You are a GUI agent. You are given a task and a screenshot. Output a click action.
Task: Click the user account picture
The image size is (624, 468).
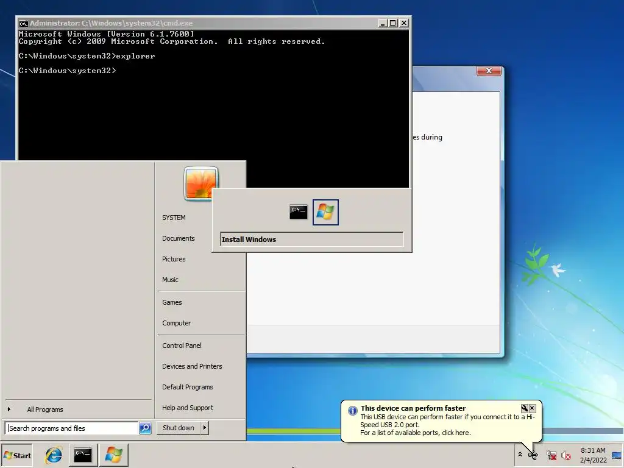point(201,183)
